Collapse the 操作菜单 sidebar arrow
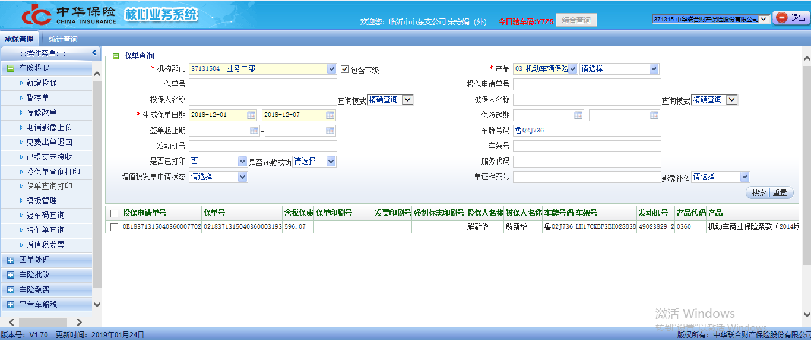This screenshot has height=341, width=811. [94, 53]
